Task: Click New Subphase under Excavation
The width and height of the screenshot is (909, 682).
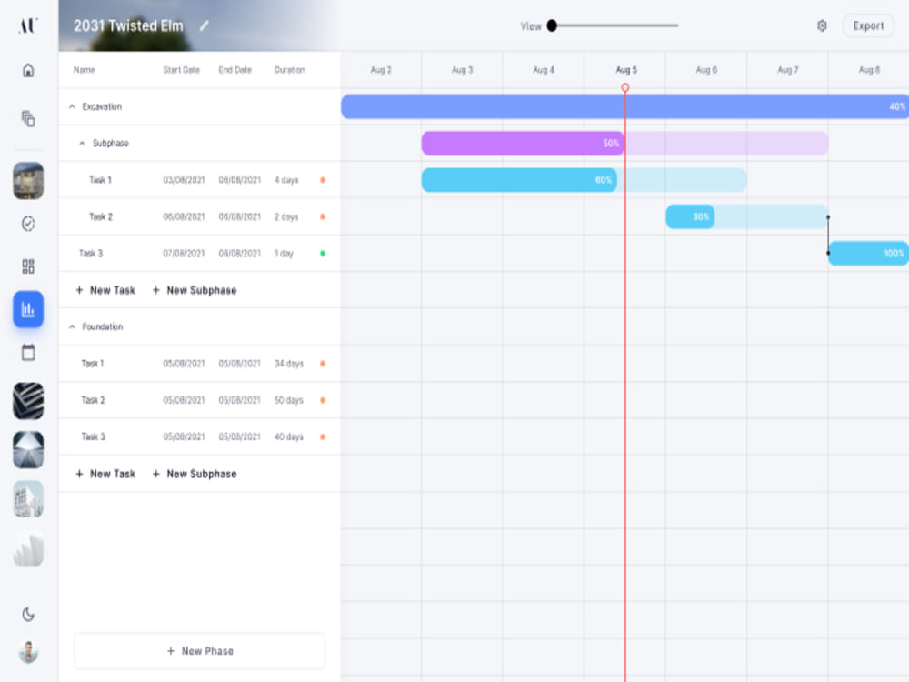Action: [x=195, y=290]
